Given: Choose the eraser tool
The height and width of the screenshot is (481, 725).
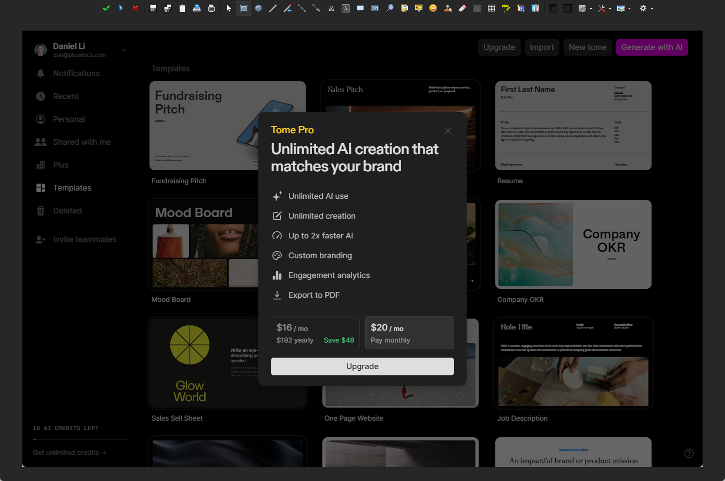Looking at the screenshot, I should pos(462,8).
